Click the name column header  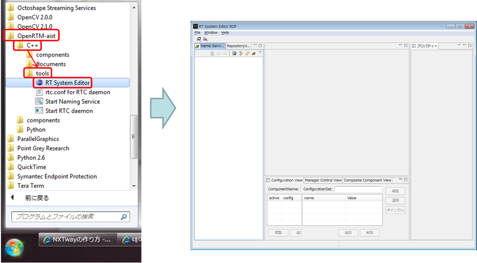[x=324, y=198]
